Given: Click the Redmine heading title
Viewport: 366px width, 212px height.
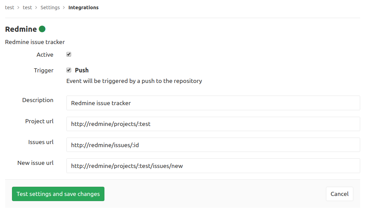Looking at the screenshot, I should 21,29.
